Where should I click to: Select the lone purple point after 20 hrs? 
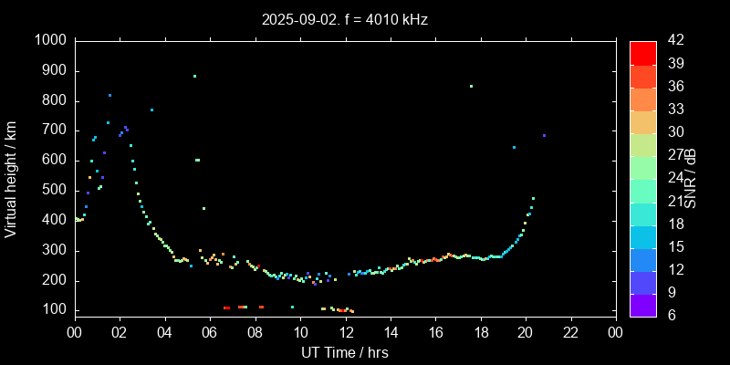(x=544, y=135)
